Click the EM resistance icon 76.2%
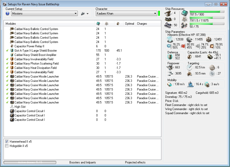Screen dimensions: 230x167 pyautogui.click(x=169, y=46)
